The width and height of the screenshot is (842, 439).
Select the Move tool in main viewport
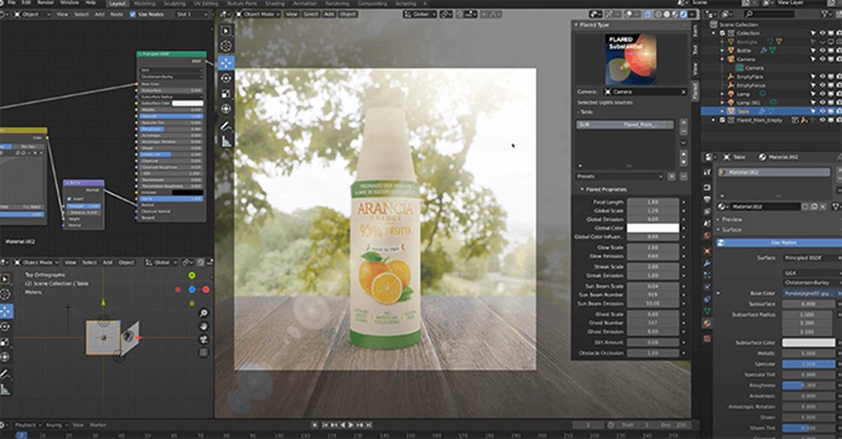coord(226,63)
